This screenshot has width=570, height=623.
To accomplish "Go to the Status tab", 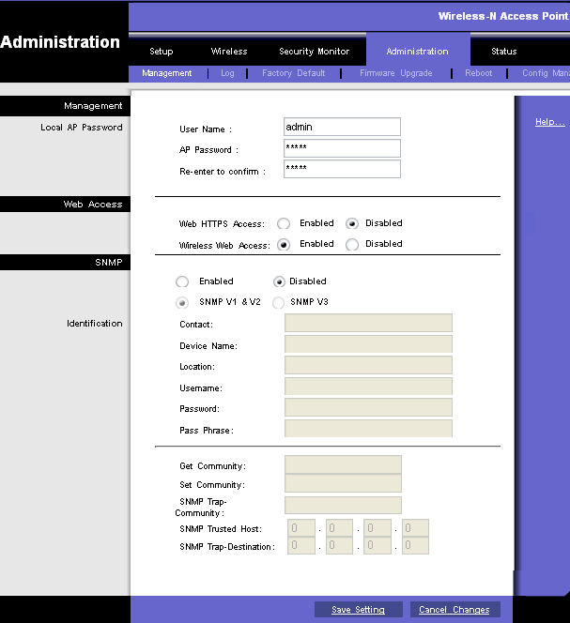I will (x=503, y=52).
